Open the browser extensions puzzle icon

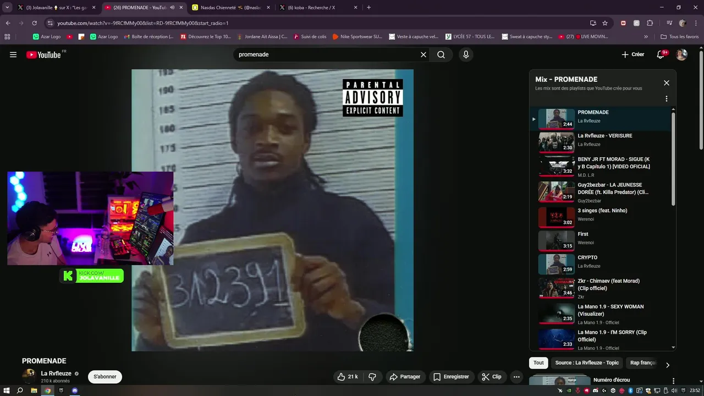click(x=650, y=23)
